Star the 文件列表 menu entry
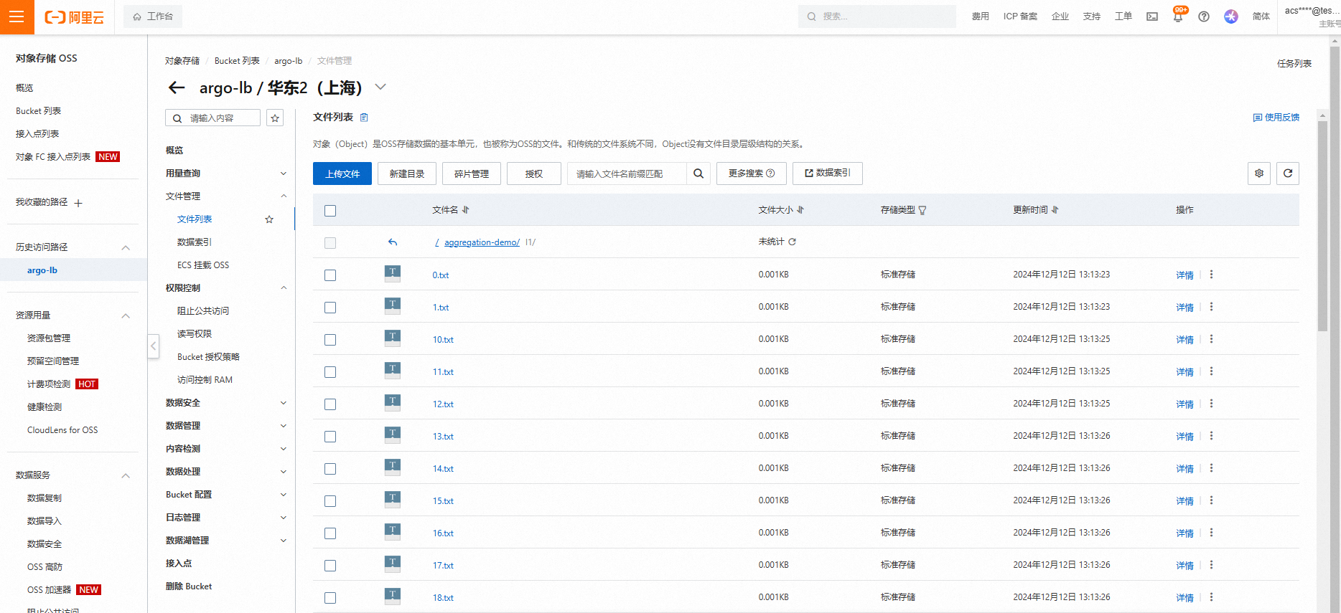 click(x=269, y=219)
